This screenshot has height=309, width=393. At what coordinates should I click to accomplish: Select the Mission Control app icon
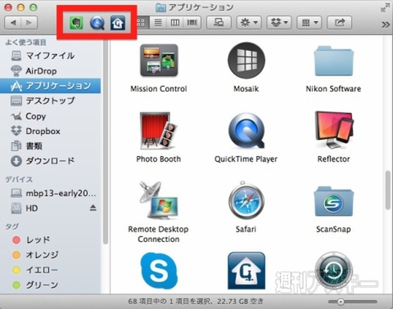159,60
